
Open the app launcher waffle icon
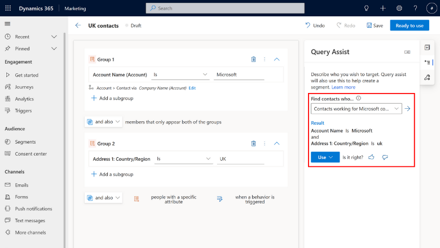pyautogui.click(x=8, y=8)
